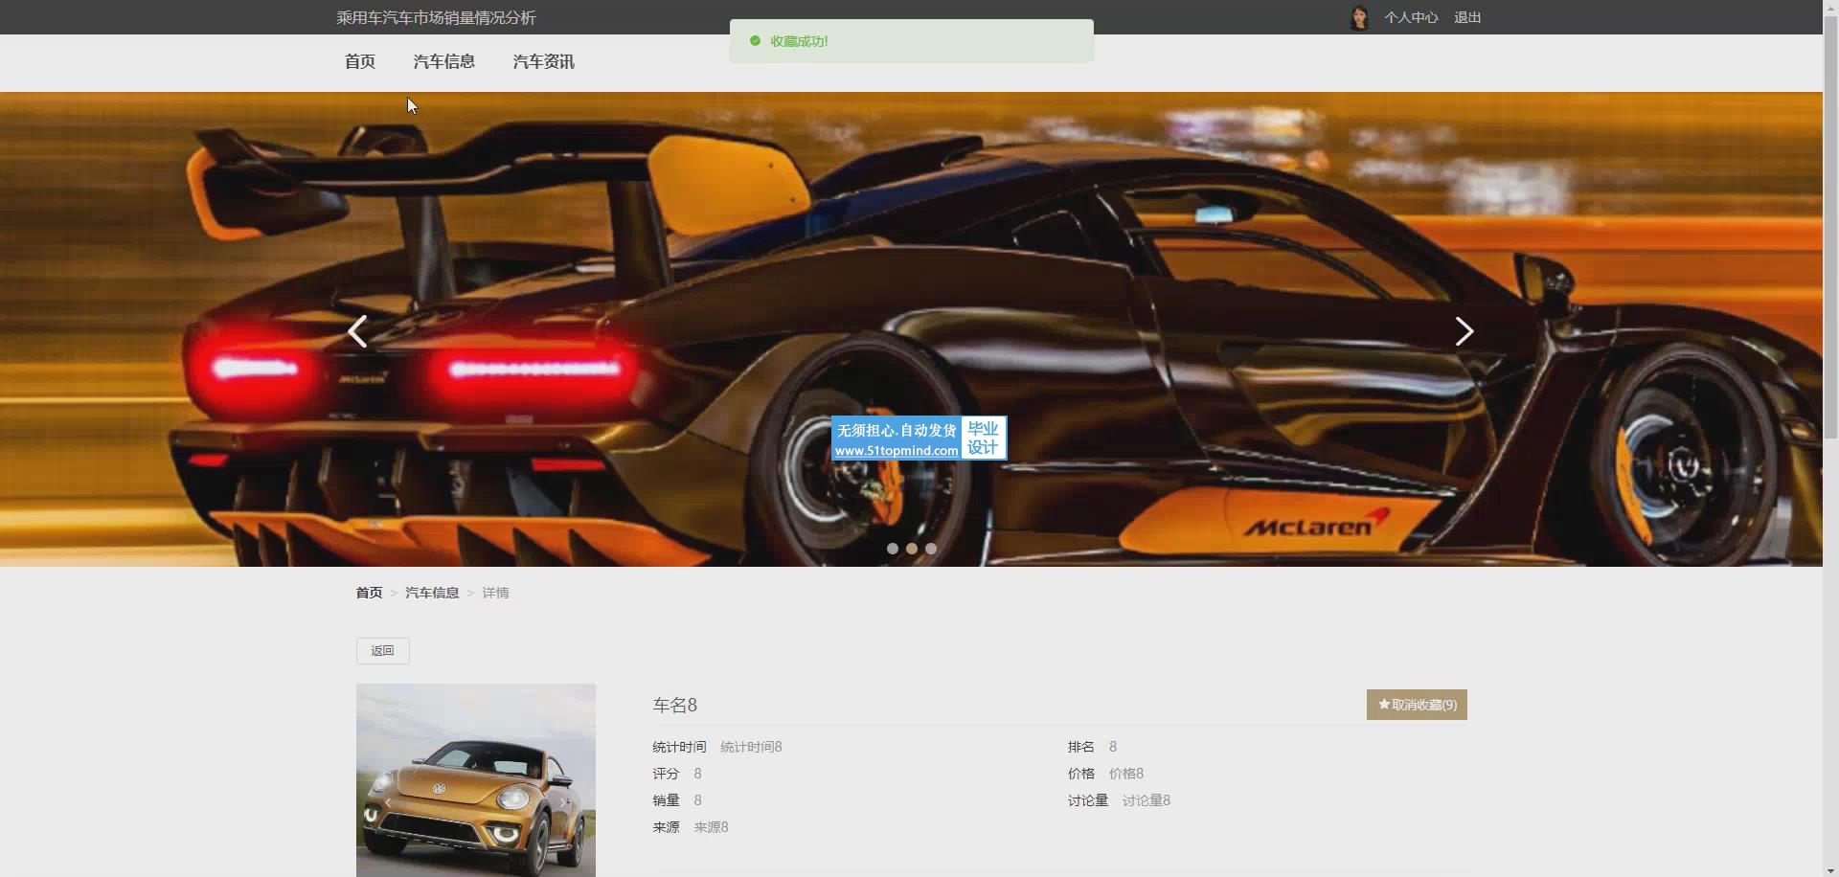
Task: Click the user avatar icon in header
Action: coord(1358,17)
